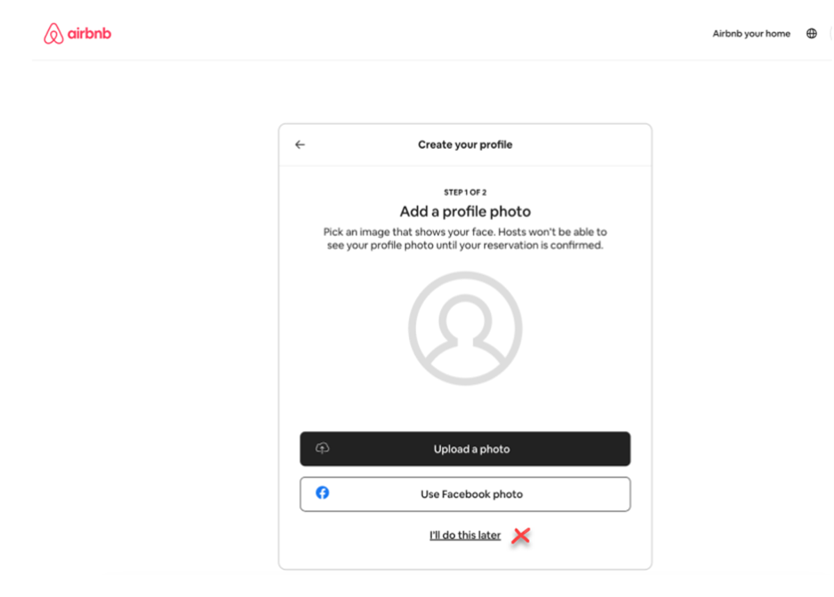Viewport: 834px width, 597px height.
Task: Click the gray avatar placeholder circle
Action: (465, 328)
